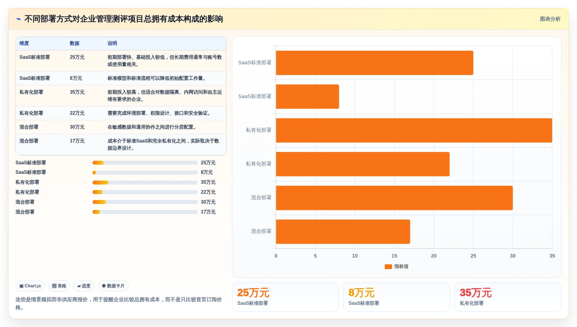Click x-axis tick label 20
The image size is (577, 327).
click(434, 256)
